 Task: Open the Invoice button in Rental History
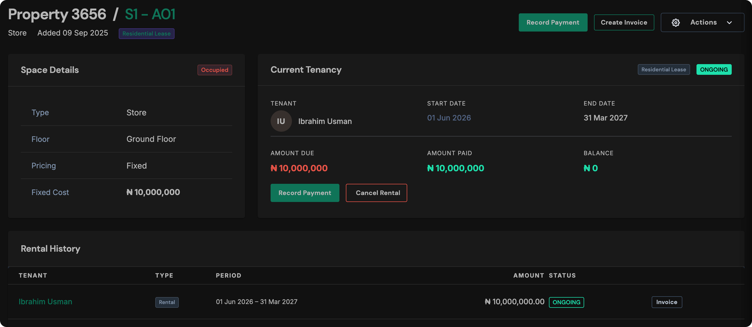pos(666,302)
